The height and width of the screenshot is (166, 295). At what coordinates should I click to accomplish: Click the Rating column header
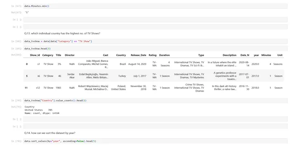(152, 55)
